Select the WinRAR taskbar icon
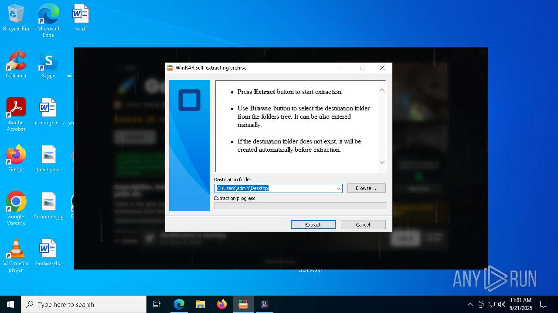This screenshot has width=558, height=313. pyautogui.click(x=243, y=304)
